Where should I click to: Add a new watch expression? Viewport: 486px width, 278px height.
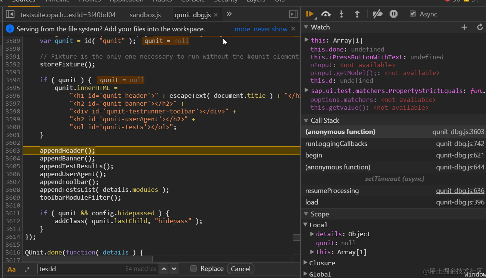(464, 27)
